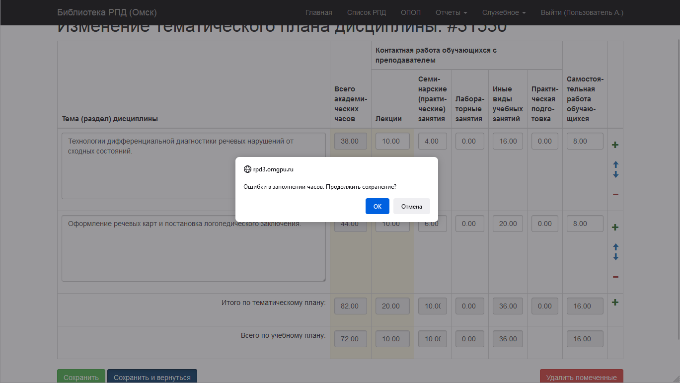Click the Оформление речевых карт topic text area
The width and height of the screenshot is (680, 383).
(x=194, y=248)
